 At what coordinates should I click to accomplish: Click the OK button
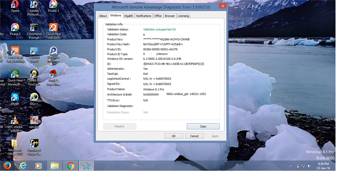coord(173,136)
